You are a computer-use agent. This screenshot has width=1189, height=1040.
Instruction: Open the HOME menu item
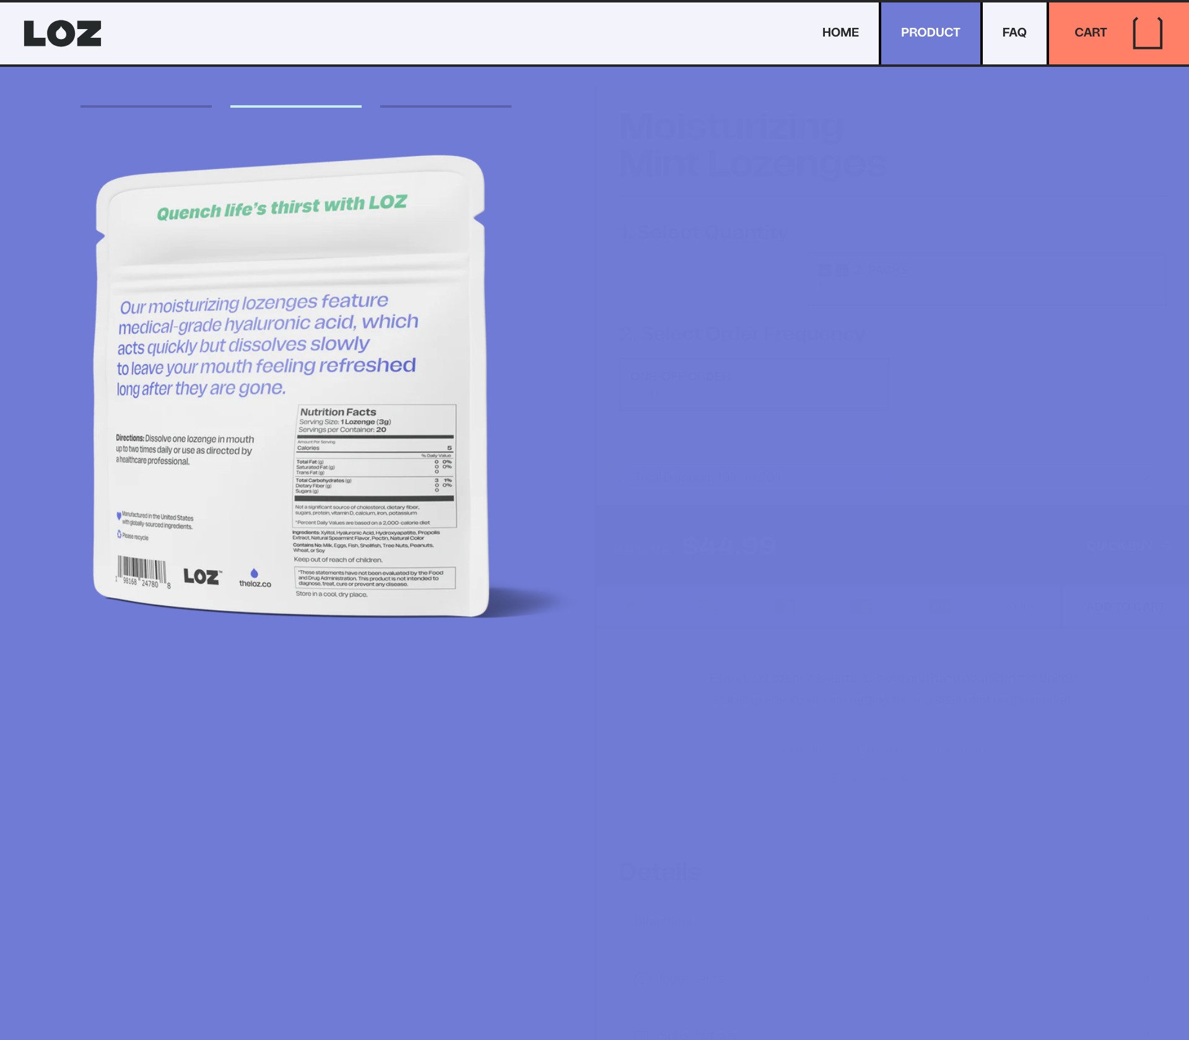click(840, 33)
